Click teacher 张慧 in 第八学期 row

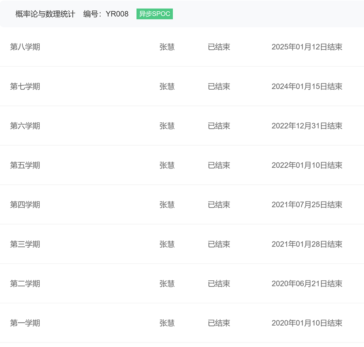click(x=167, y=47)
